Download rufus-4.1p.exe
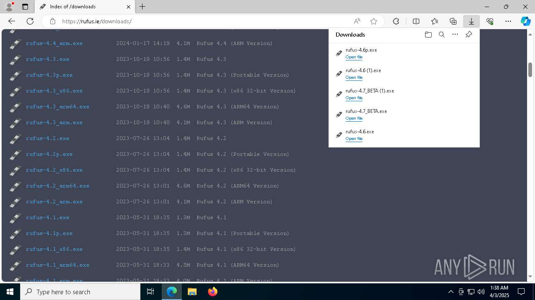Image resolution: width=535 pixels, height=300 pixels. pyautogui.click(x=49, y=233)
